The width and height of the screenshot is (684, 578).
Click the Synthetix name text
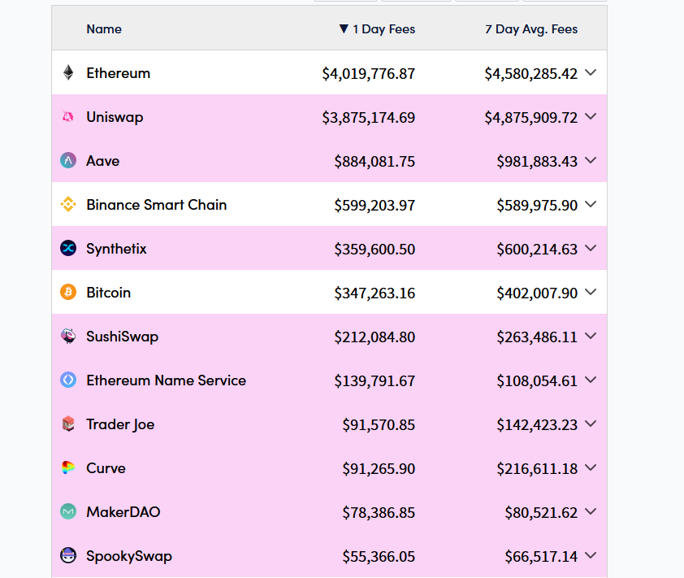coord(116,249)
